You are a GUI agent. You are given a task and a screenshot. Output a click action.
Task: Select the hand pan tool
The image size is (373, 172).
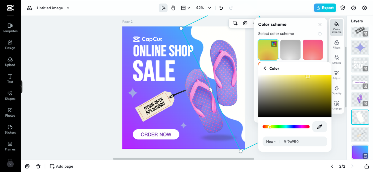tap(173, 8)
